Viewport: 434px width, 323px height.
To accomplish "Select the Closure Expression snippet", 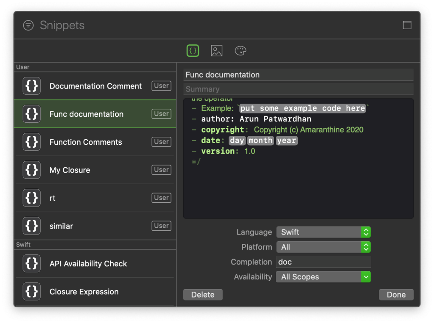I will [84, 292].
